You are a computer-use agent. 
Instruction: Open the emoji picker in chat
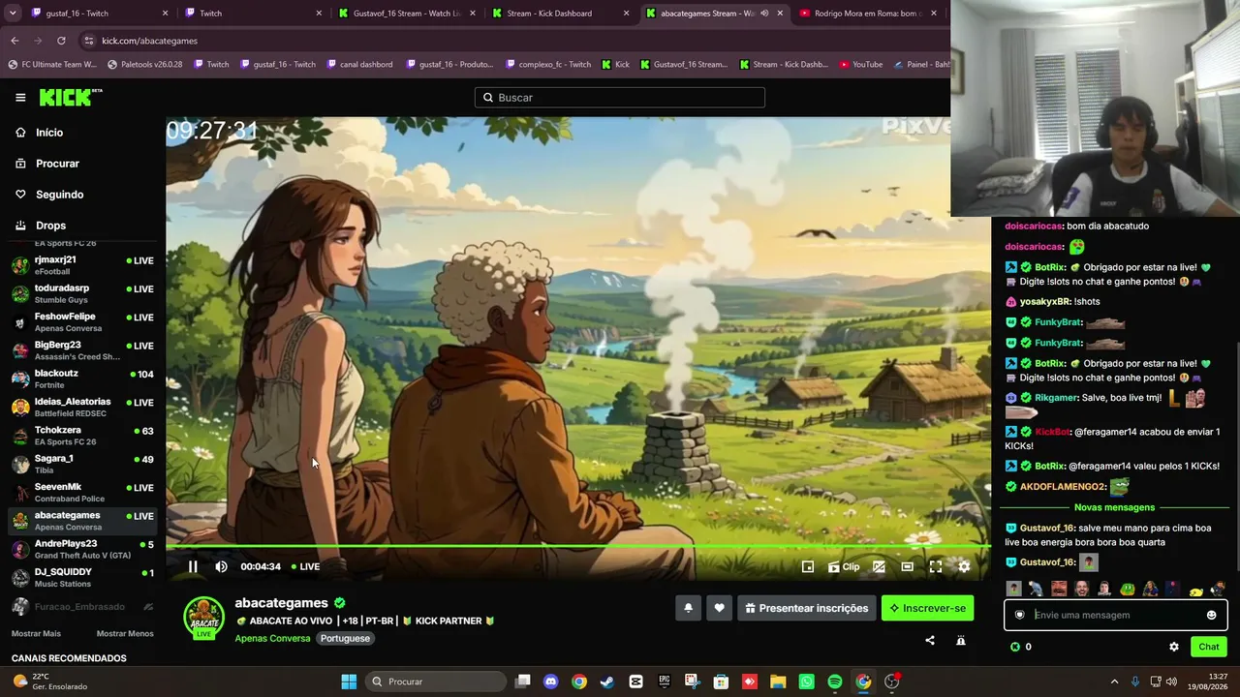click(x=1211, y=615)
